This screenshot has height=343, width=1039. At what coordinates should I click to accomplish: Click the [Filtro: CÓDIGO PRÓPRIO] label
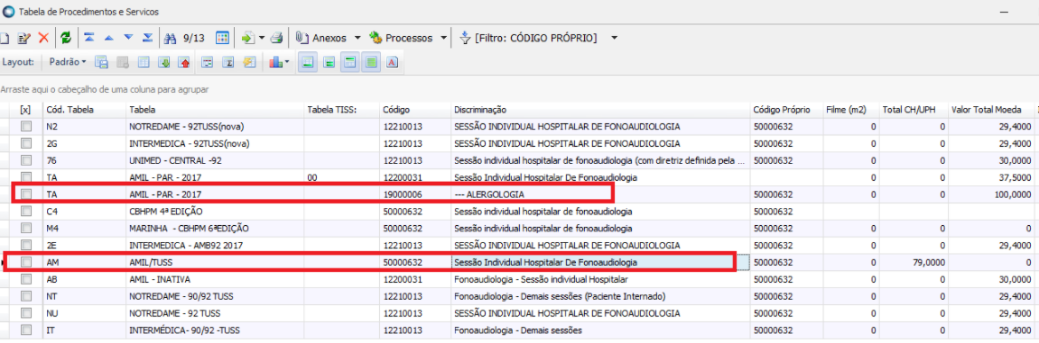536,39
